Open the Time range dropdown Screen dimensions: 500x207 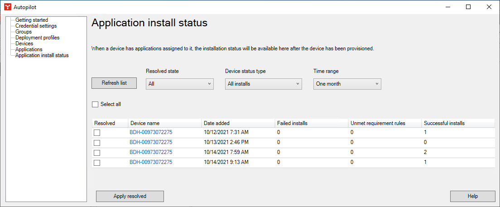pyautogui.click(x=347, y=84)
